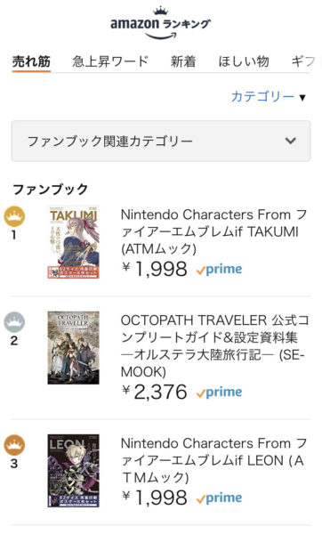Click the bronze crown rank 3 badge
The image size is (322, 534).
14,446
